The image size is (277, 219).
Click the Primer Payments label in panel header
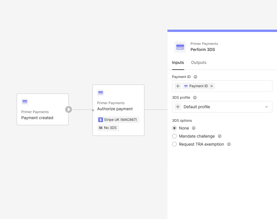[x=204, y=44]
